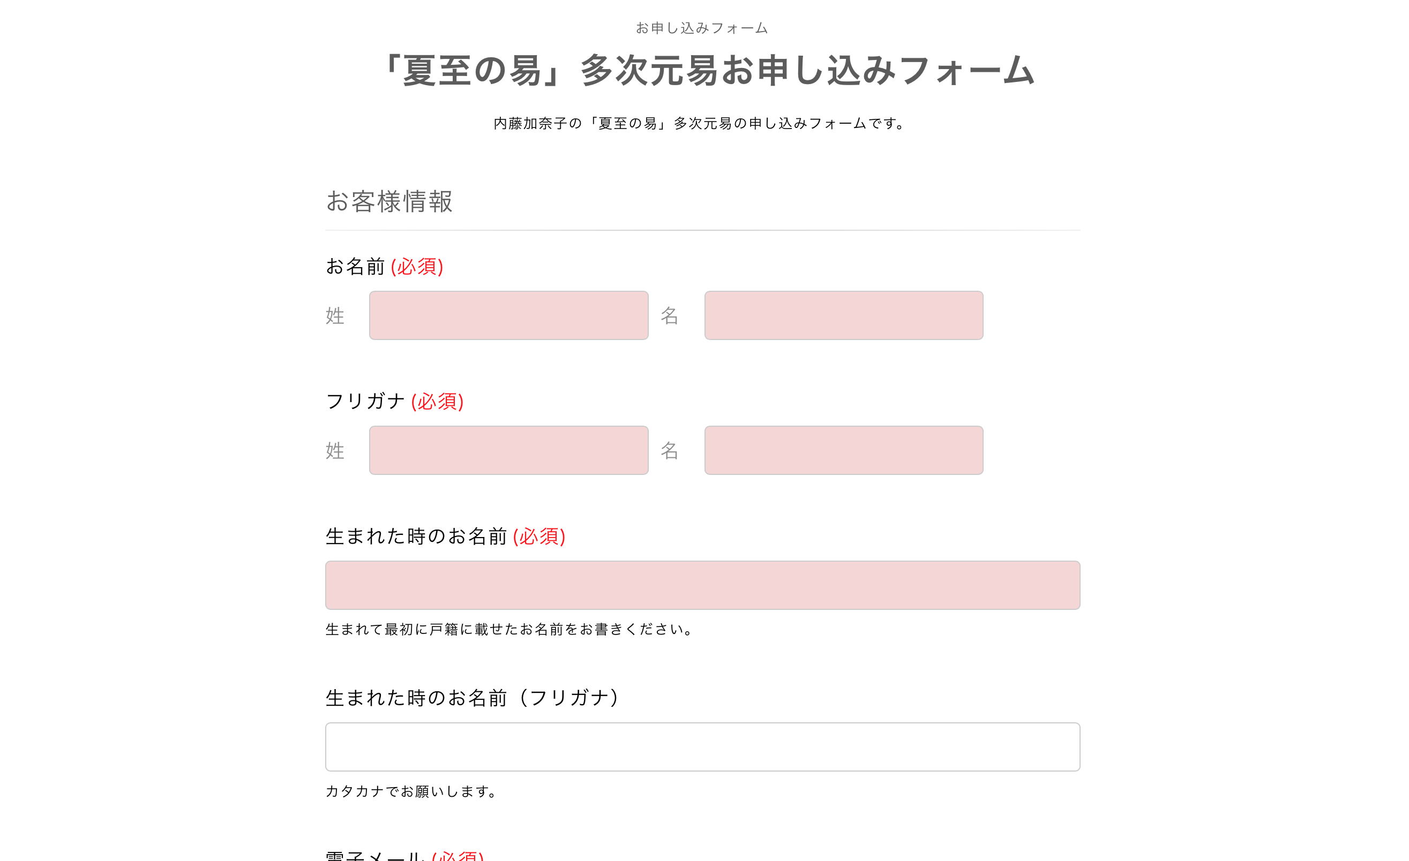
Task: Select the フリガナ (必須) label
Action: [394, 402]
